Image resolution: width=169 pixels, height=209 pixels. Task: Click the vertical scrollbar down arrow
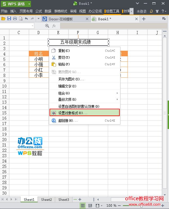[165, 195]
